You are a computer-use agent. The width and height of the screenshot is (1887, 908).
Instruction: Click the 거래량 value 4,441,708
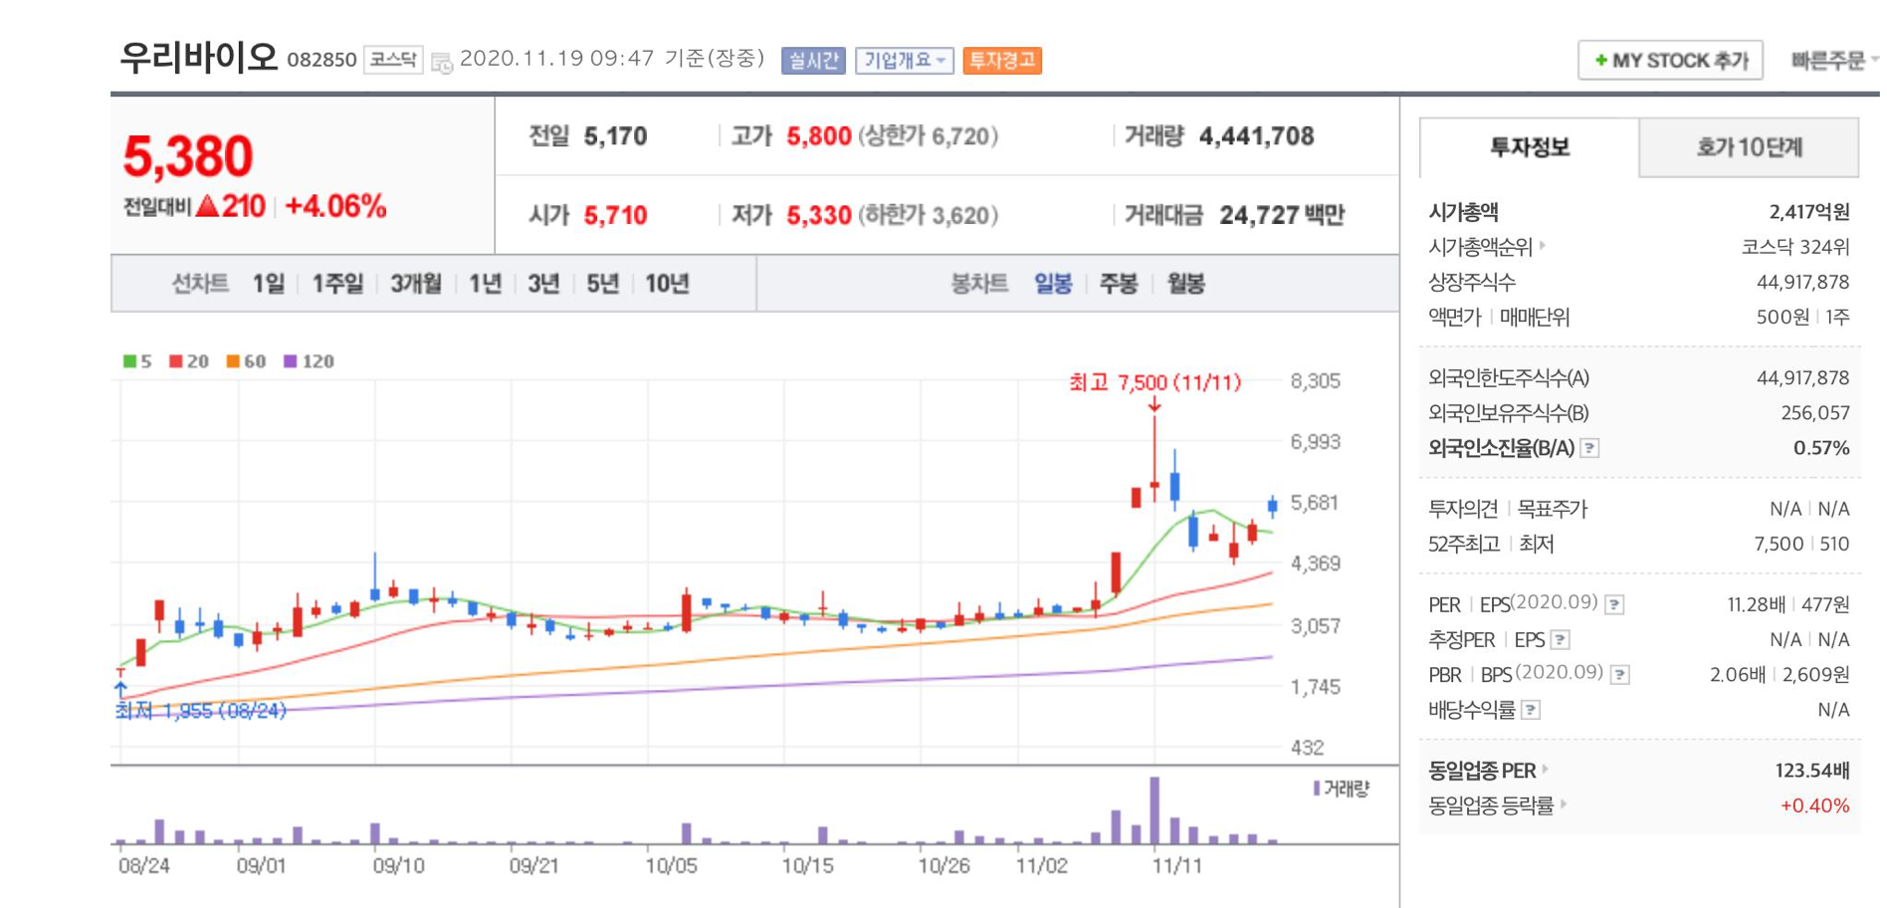coord(1256,136)
